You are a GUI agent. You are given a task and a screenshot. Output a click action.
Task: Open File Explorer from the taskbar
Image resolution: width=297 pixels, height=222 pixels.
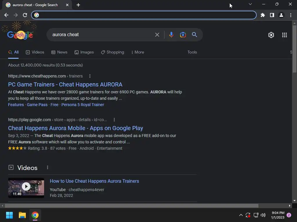[x=22, y=215]
